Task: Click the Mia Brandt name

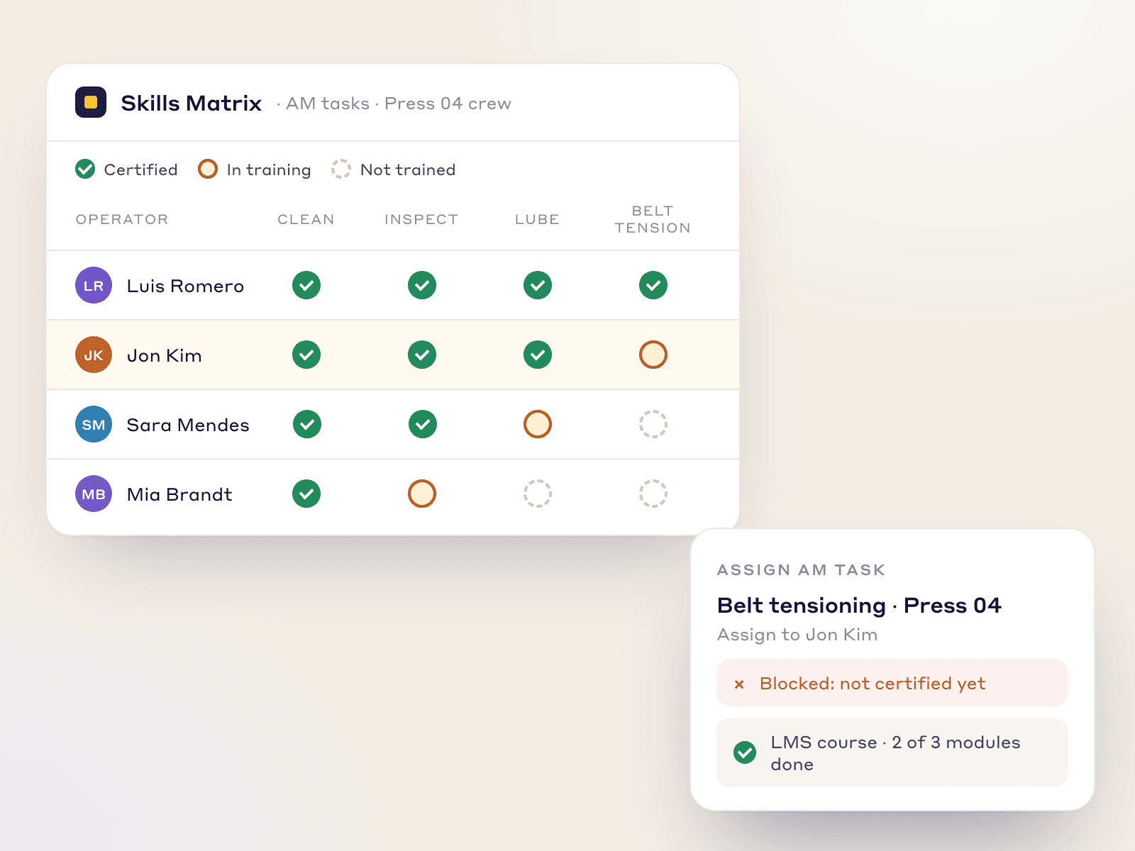Action: pos(179,494)
